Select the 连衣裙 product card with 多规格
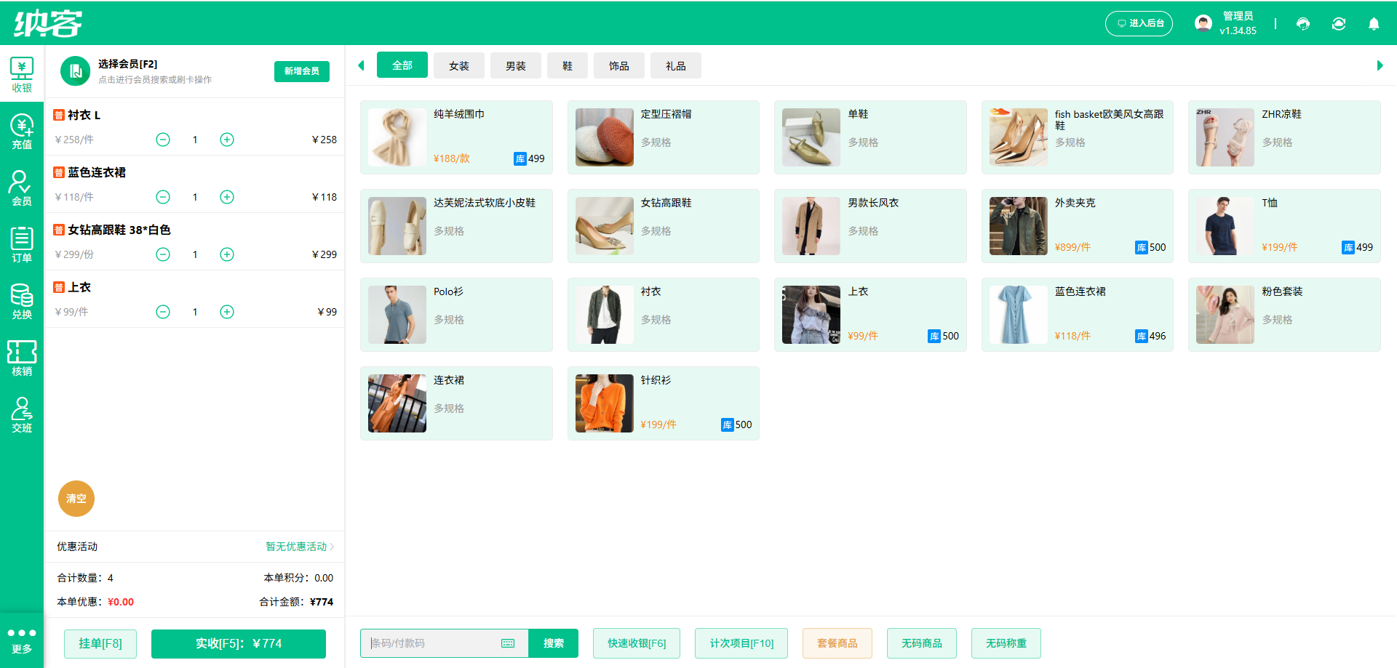 coord(456,403)
